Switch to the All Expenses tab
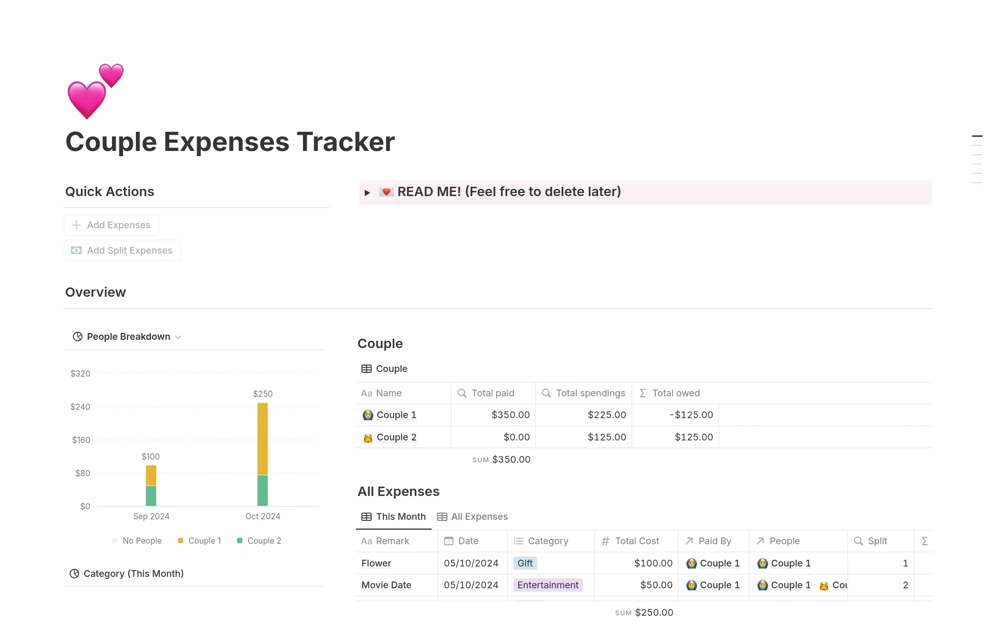 click(x=473, y=516)
